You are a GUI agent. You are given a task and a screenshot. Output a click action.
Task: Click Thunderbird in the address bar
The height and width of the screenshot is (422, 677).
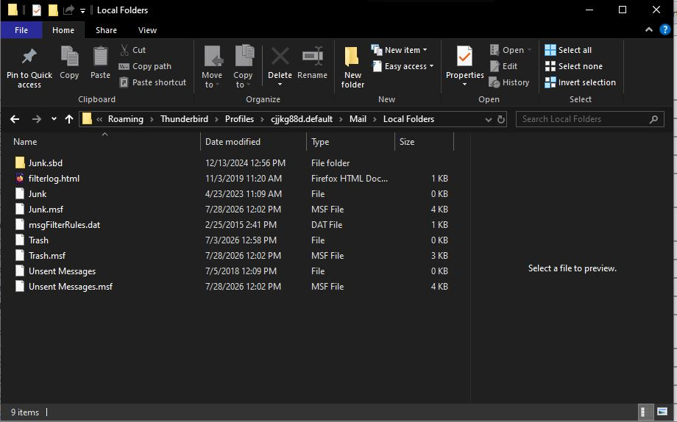point(185,119)
